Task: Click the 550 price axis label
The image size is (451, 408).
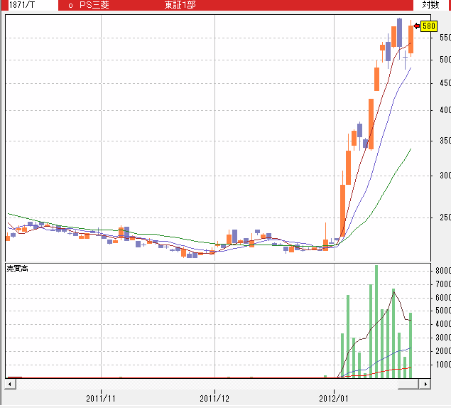Action: [445, 38]
